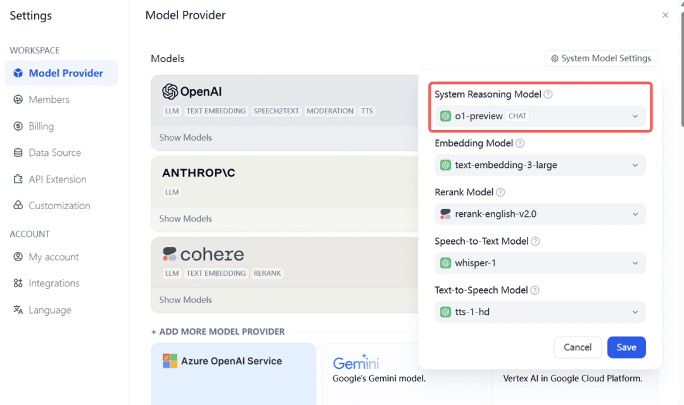Click help icon beside System Reasoning Model

coord(548,94)
